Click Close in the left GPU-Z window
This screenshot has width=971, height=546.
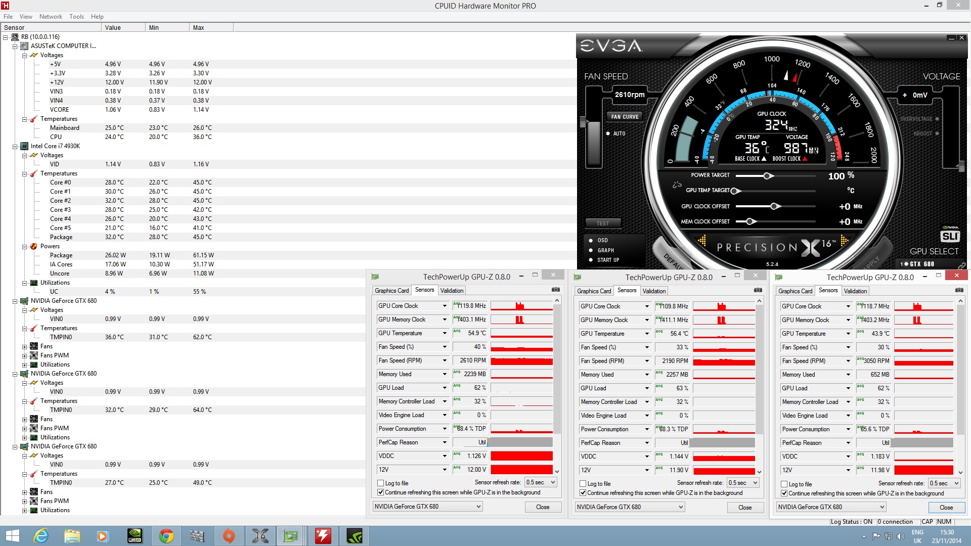tap(542, 507)
